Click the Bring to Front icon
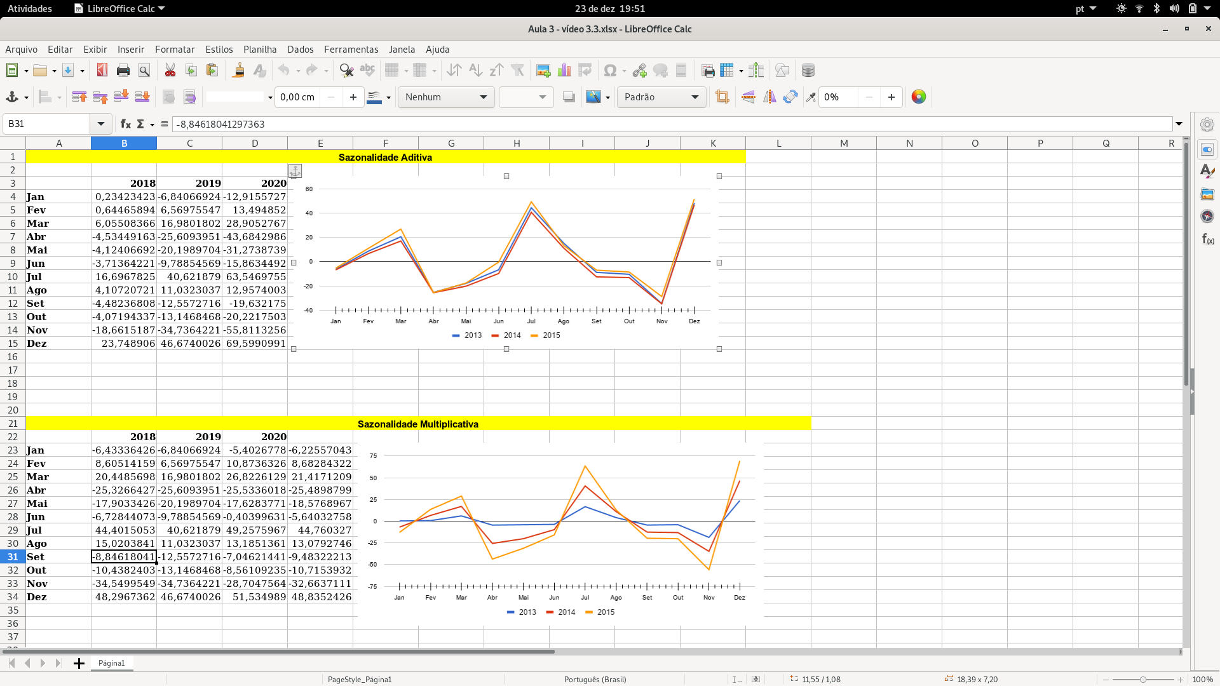Viewport: 1220px width, 686px height. coord(79,97)
